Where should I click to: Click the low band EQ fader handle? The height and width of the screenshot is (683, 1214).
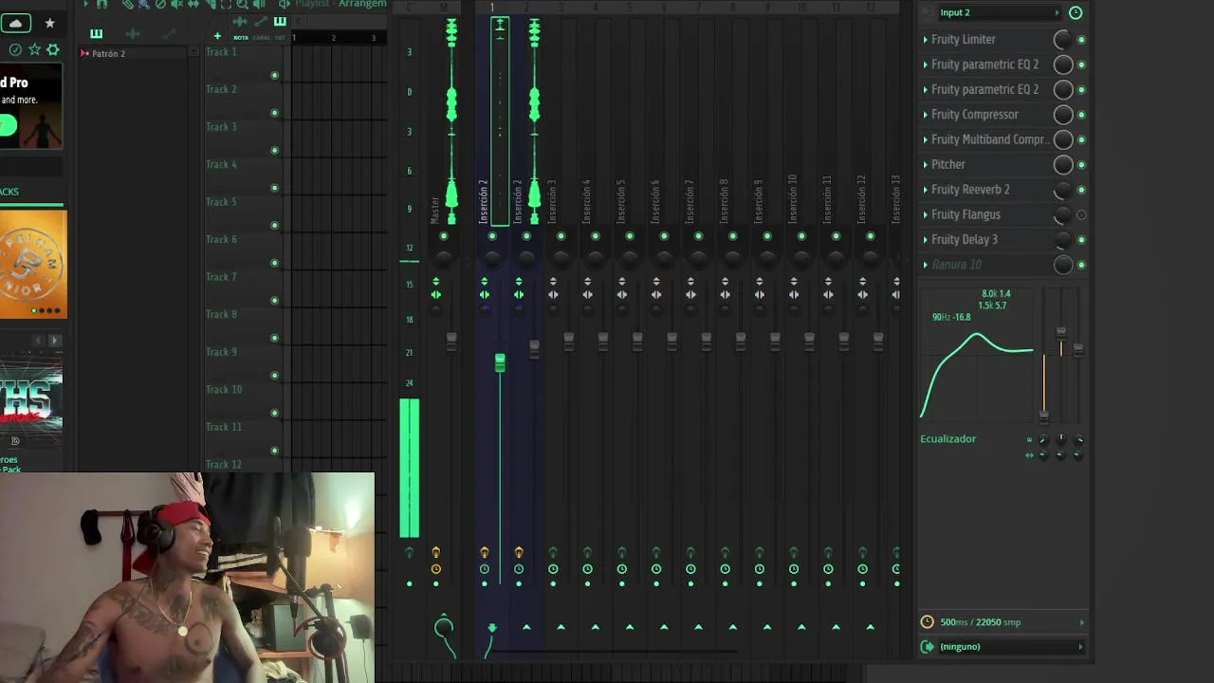pos(1043,415)
